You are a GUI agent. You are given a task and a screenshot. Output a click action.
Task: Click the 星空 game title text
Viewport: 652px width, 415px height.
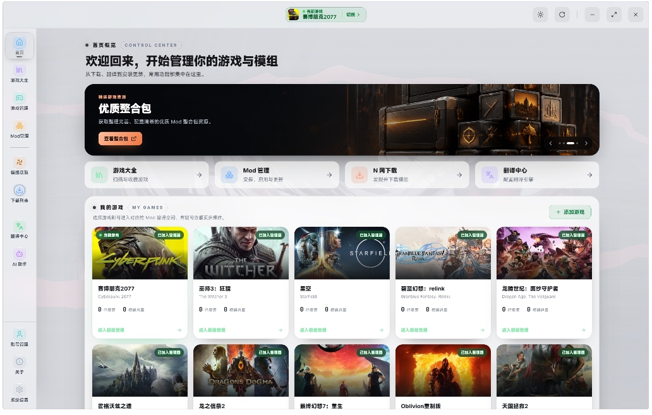pos(306,289)
